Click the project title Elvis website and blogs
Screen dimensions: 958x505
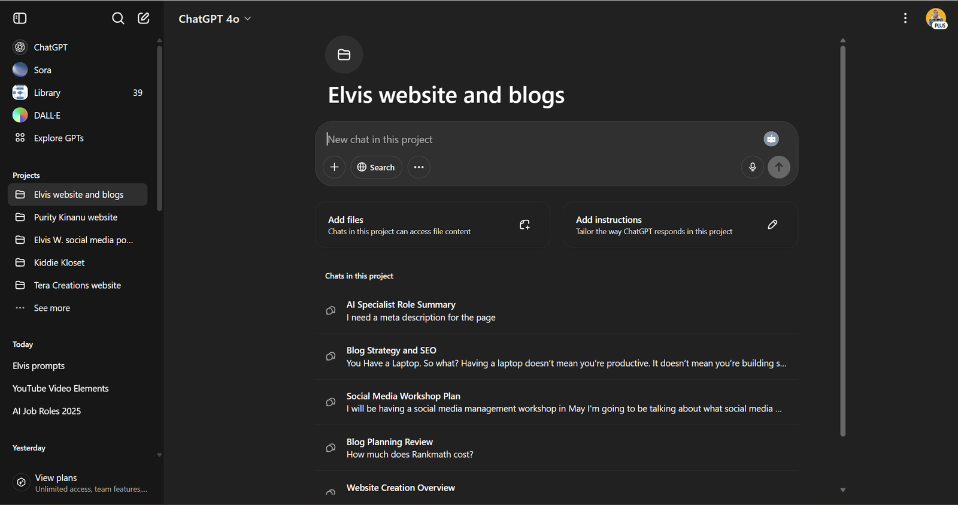446,95
